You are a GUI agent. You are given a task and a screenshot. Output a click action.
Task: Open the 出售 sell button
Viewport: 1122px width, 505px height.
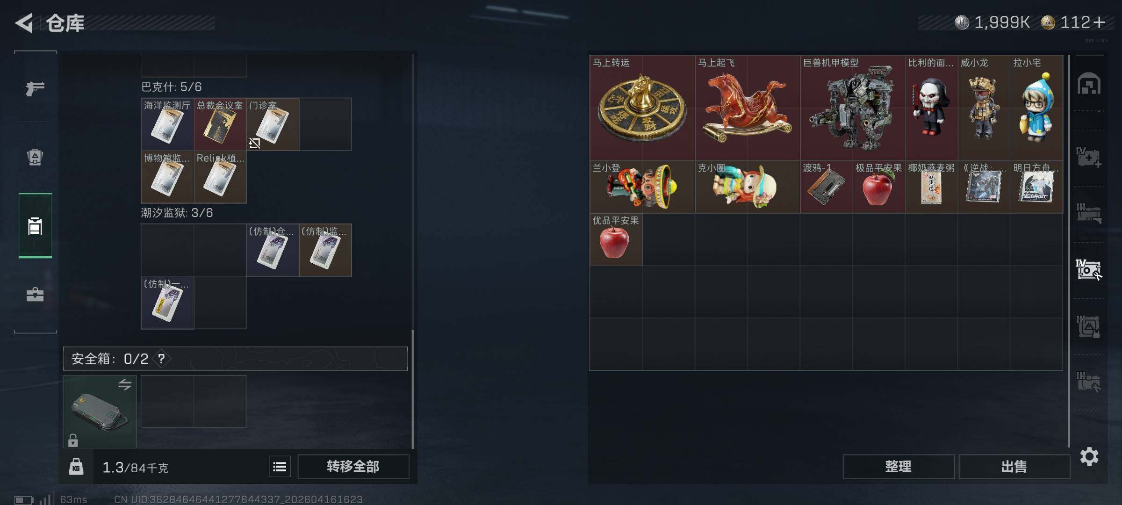point(1014,467)
